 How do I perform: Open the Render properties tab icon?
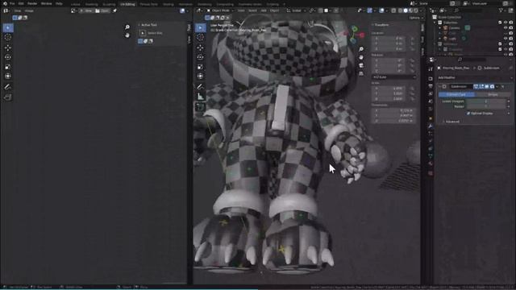tap(431, 79)
